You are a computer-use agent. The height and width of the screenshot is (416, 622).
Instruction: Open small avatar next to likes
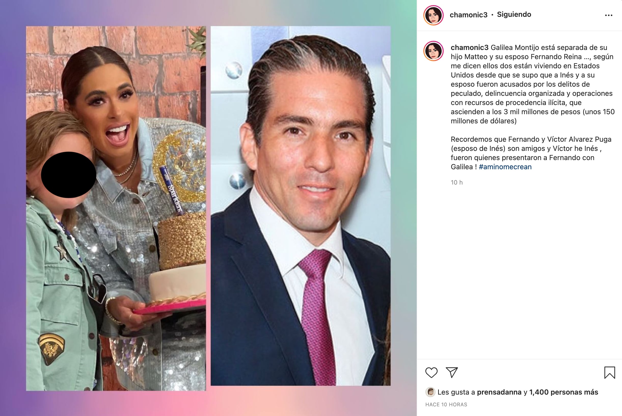(x=430, y=392)
